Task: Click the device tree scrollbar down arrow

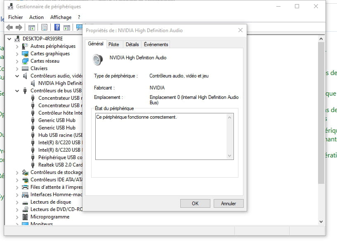Action: 321,221
